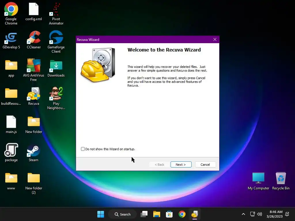Select the New folder desktop icon
295x221 pixels.
(x=33, y=125)
